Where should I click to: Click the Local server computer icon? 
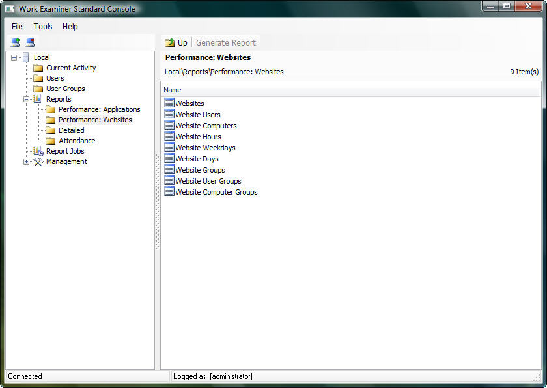[x=26, y=57]
